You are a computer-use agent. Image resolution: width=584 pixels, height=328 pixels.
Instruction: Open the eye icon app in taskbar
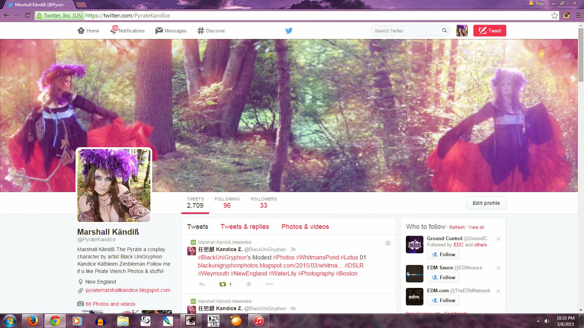[191, 321]
